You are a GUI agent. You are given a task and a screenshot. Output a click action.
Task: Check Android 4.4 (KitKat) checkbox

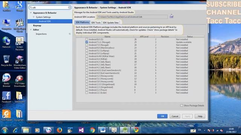coord(87,59)
